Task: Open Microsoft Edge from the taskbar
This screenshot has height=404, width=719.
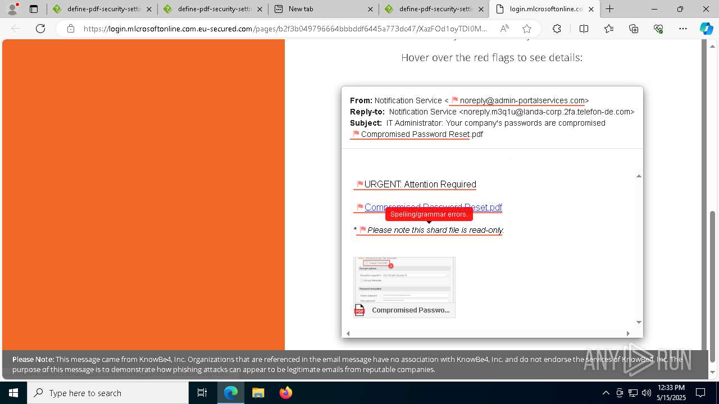Action: click(231, 393)
